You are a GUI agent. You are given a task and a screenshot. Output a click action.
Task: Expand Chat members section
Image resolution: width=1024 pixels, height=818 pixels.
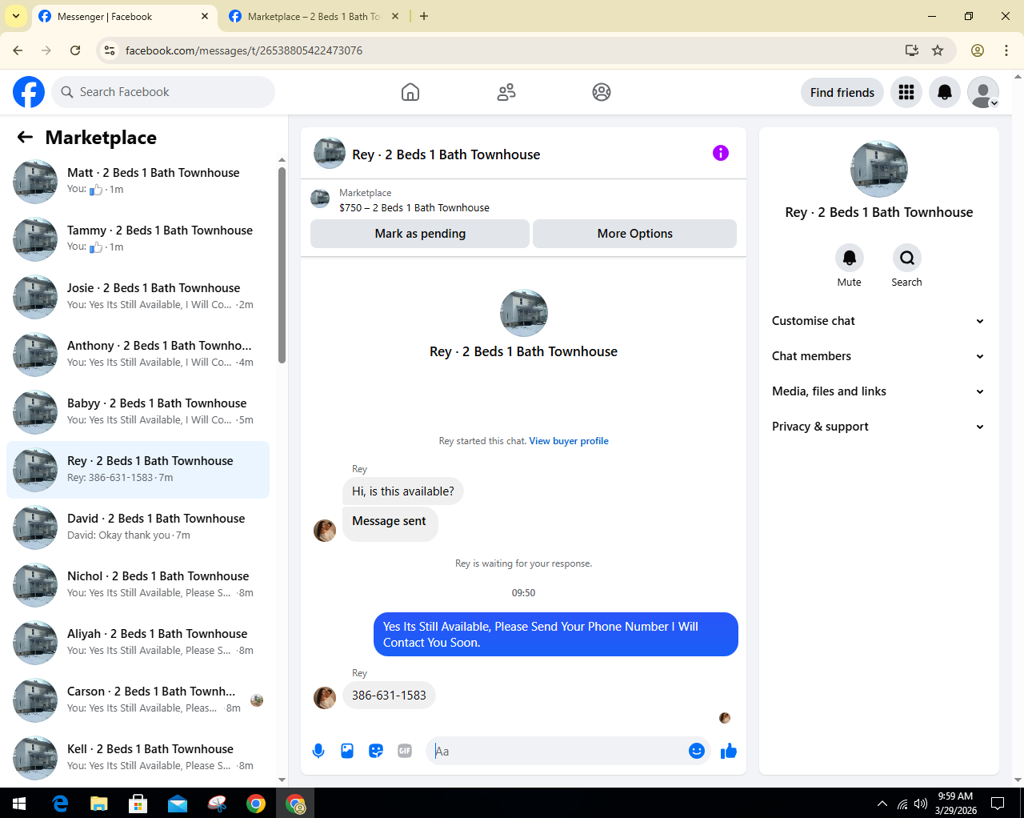[x=878, y=356]
